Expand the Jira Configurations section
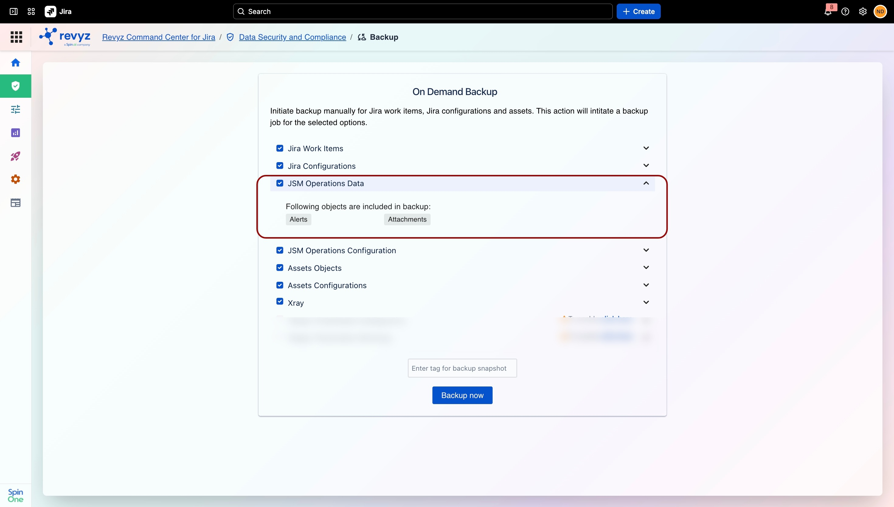The image size is (894, 507). [646, 166]
